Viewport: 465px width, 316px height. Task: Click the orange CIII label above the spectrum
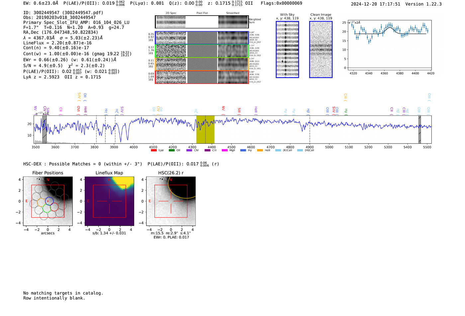click(x=345, y=97)
